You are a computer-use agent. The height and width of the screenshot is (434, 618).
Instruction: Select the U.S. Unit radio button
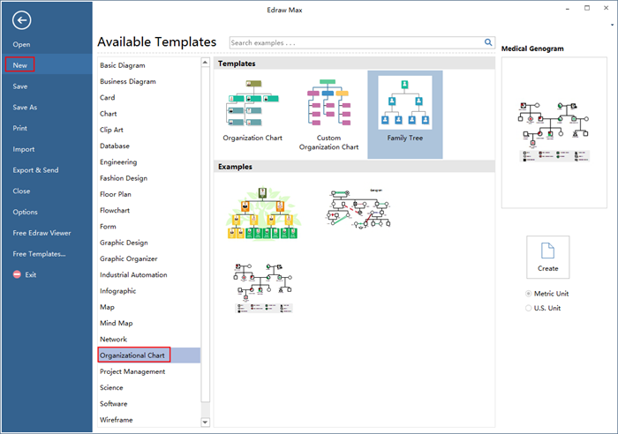[x=528, y=308]
